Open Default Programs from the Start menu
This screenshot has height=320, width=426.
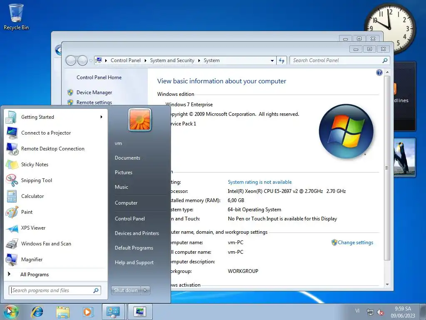[134, 248]
